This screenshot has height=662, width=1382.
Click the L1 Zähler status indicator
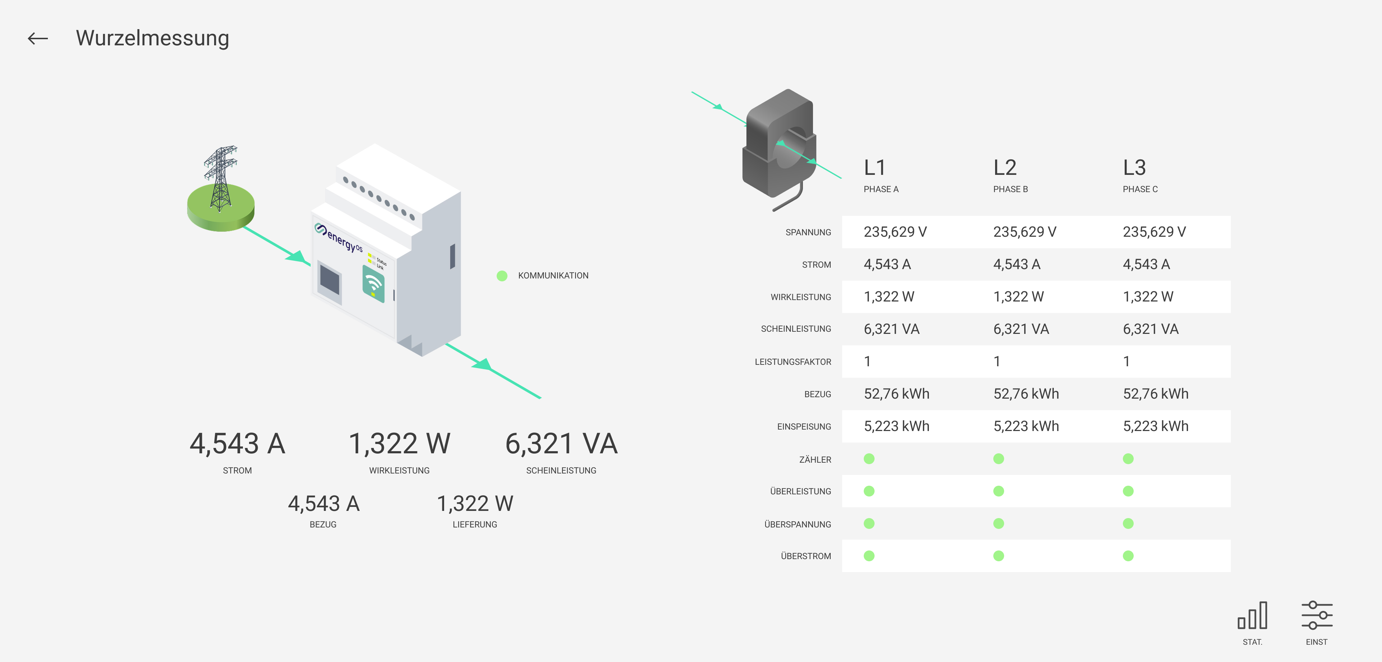pos(869,459)
